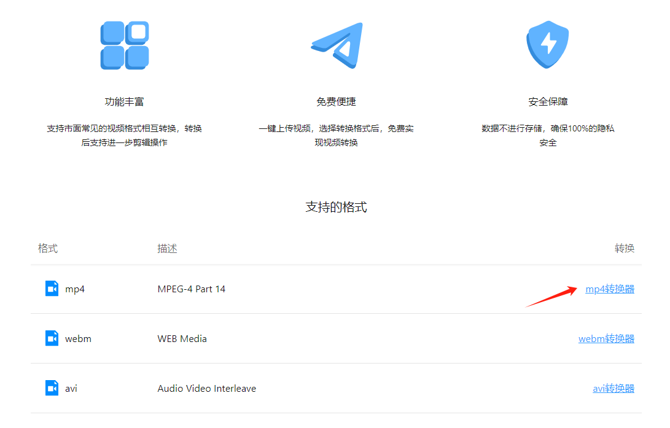Screen dimensions: 670x428
Task: Click the 支持的格式 section title
Action: coord(337,207)
